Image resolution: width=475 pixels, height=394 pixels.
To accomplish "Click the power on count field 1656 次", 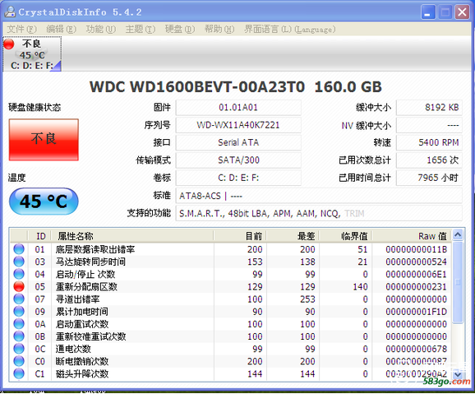I will pyautogui.click(x=429, y=160).
